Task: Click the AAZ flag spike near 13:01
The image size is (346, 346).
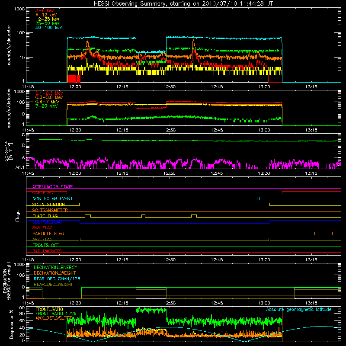Action: [x=269, y=239]
